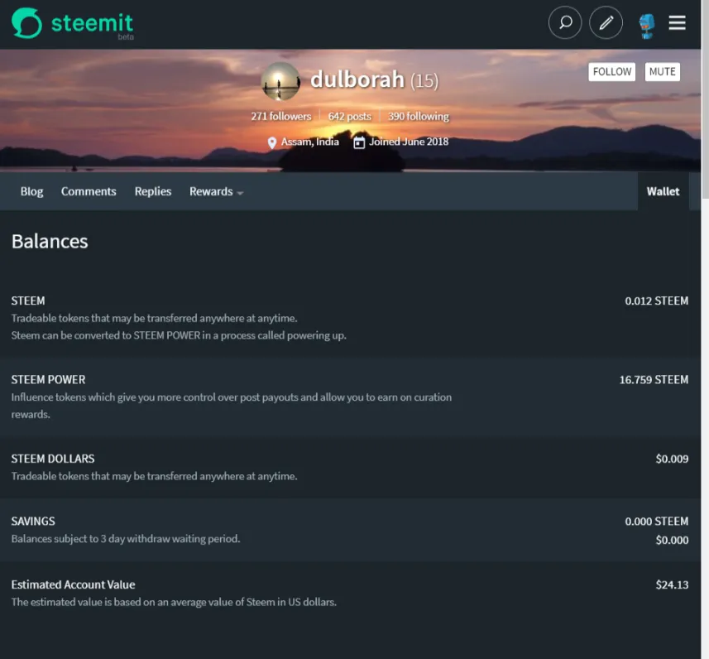Follow the user dulborah

(x=612, y=72)
